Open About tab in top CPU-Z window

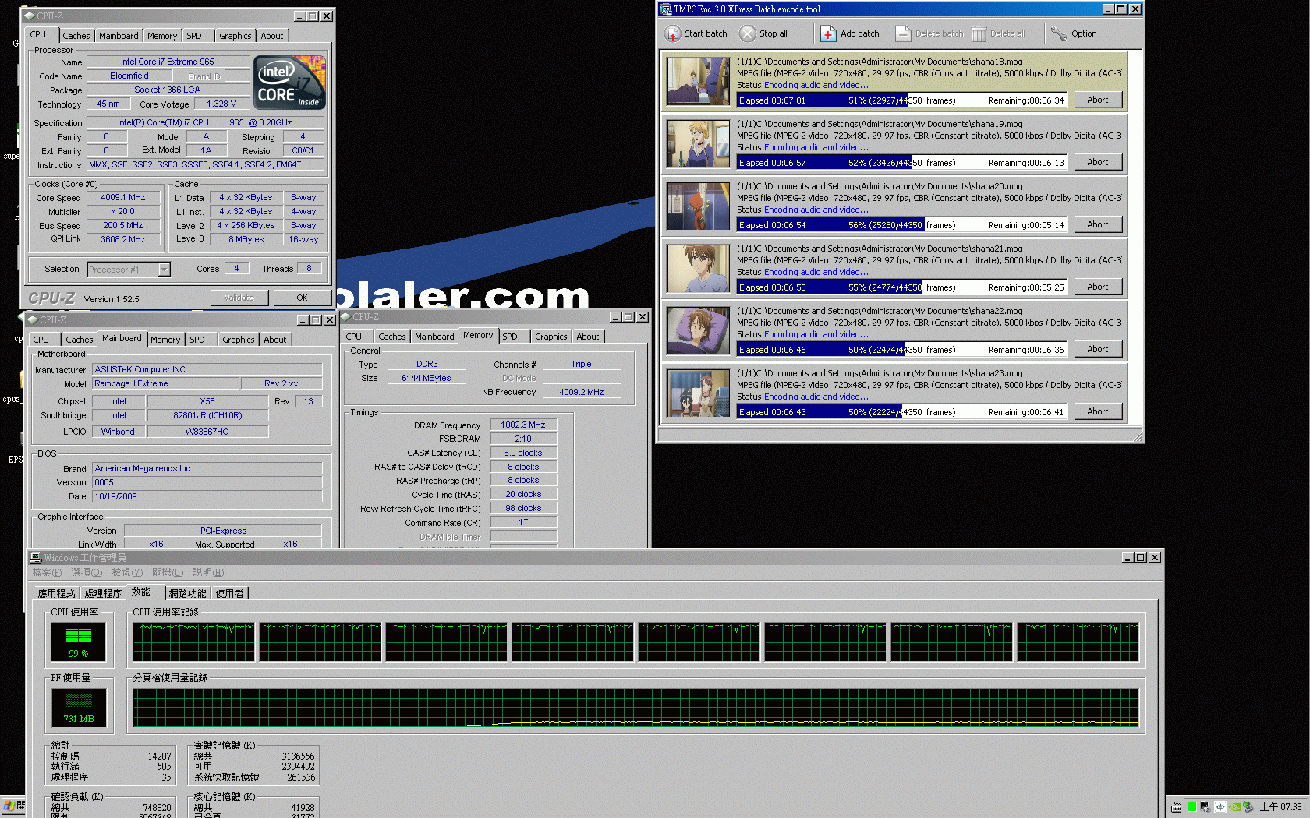pyautogui.click(x=272, y=36)
